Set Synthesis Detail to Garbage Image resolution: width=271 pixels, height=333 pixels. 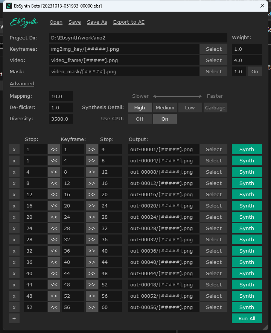[215, 107]
